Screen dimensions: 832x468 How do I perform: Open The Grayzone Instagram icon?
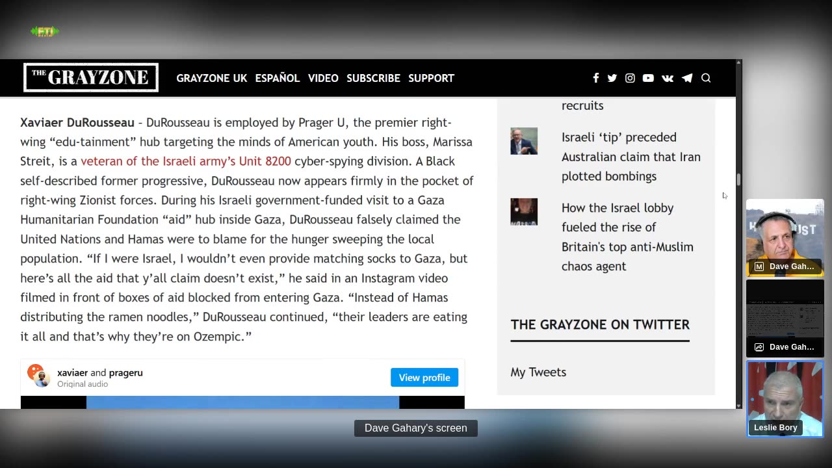pyautogui.click(x=630, y=78)
